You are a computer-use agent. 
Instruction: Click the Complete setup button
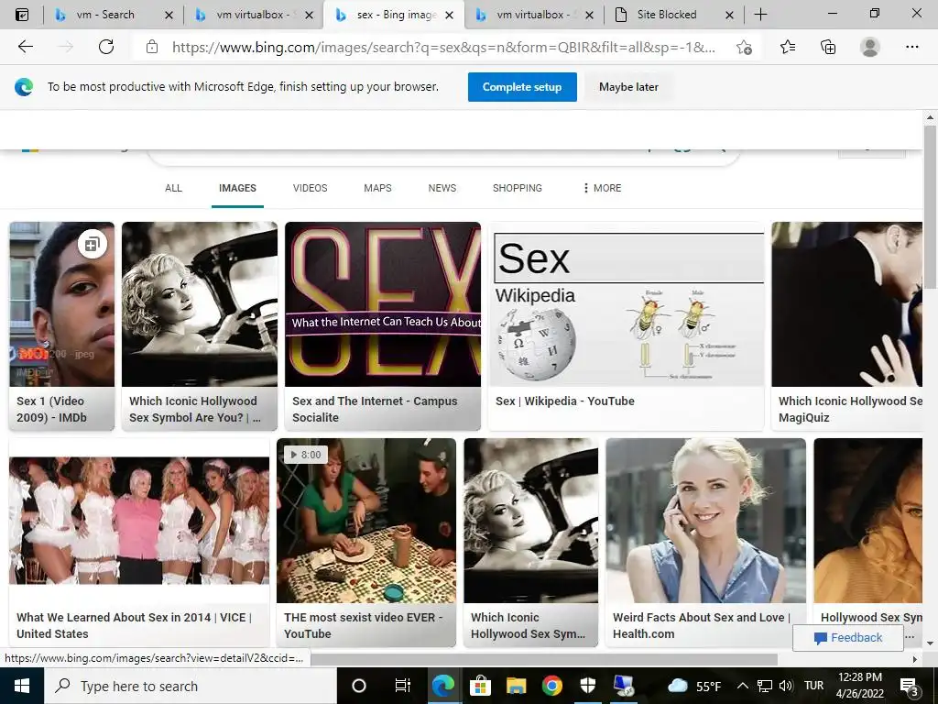tap(522, 87)
